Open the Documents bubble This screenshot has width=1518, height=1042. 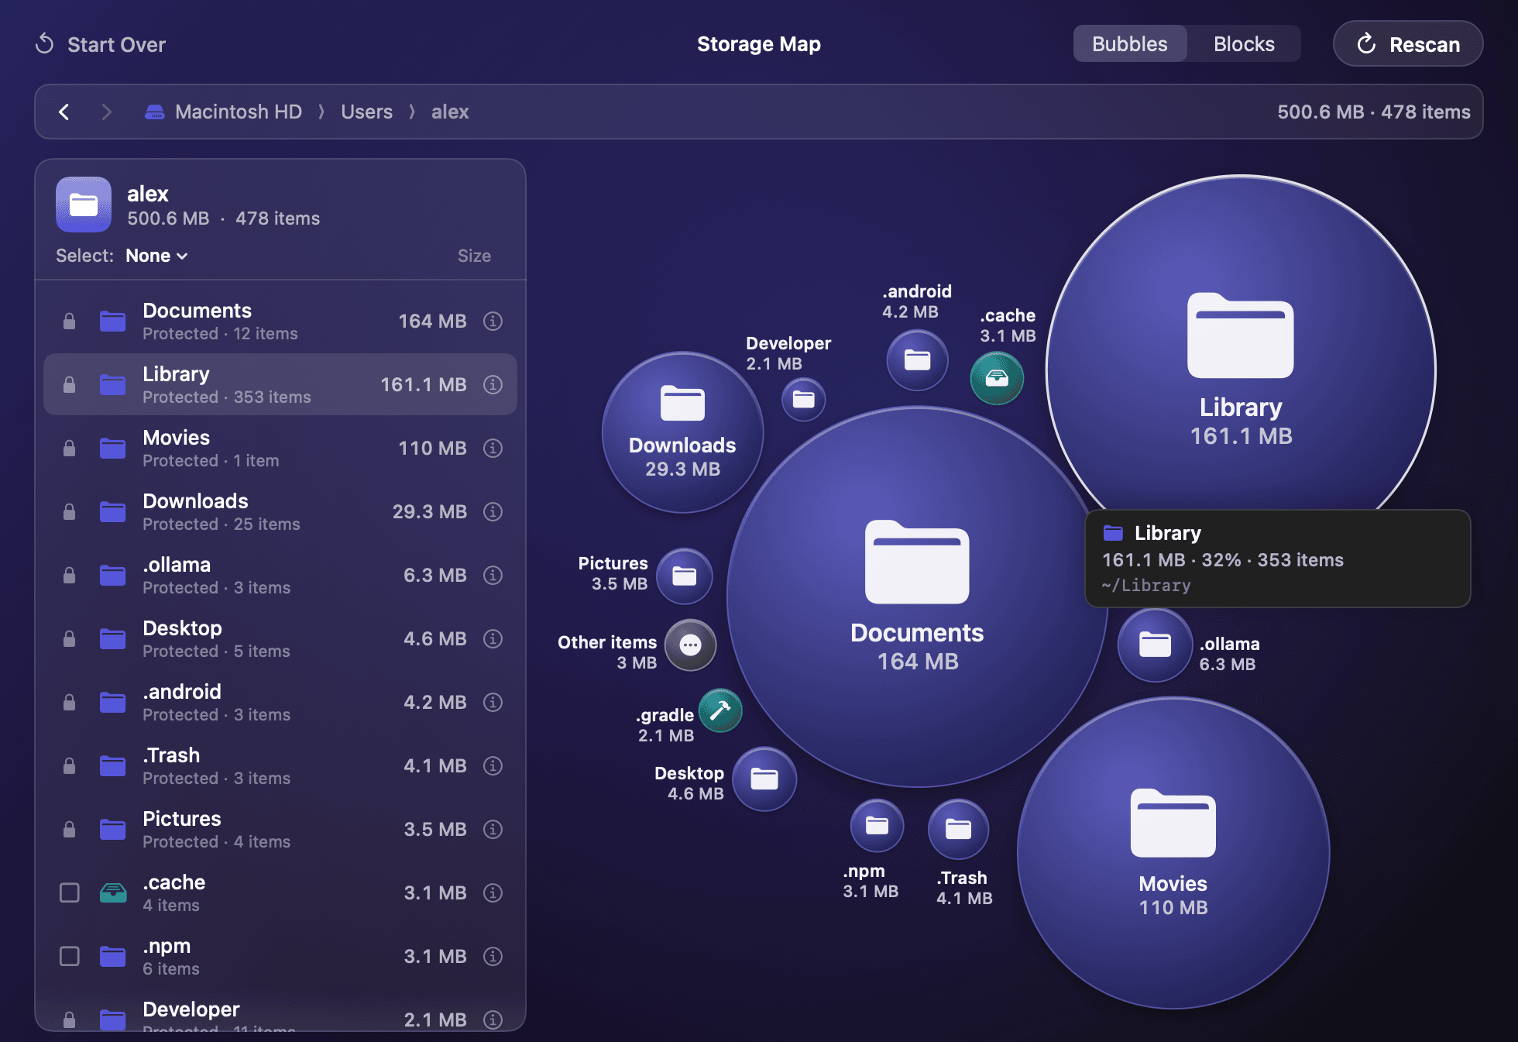[x=917, y=597]
